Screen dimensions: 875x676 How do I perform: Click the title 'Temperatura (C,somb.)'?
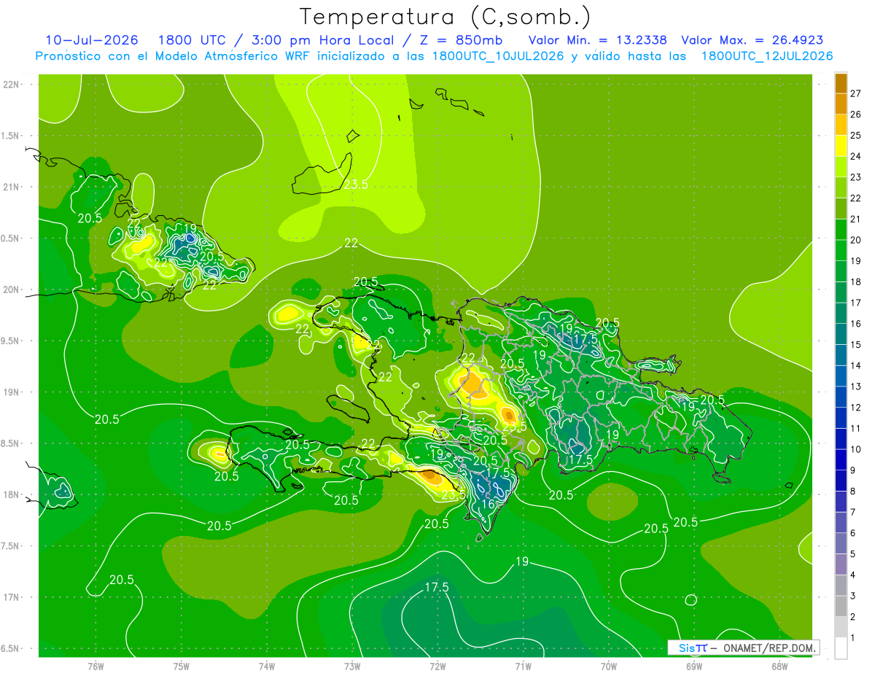446,17
